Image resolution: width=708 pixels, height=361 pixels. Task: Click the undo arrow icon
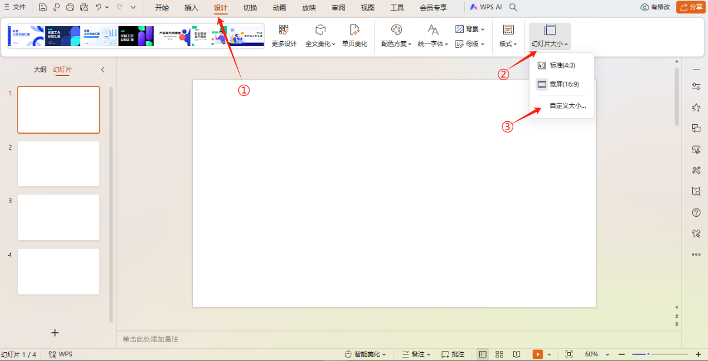pyautogui.click(x=98, y=7)
